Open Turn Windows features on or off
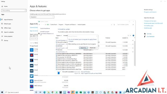The image size is (167, 94). [47, 34]
